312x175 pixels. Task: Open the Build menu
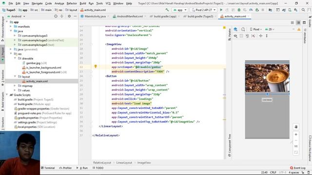tap(83, 3)
